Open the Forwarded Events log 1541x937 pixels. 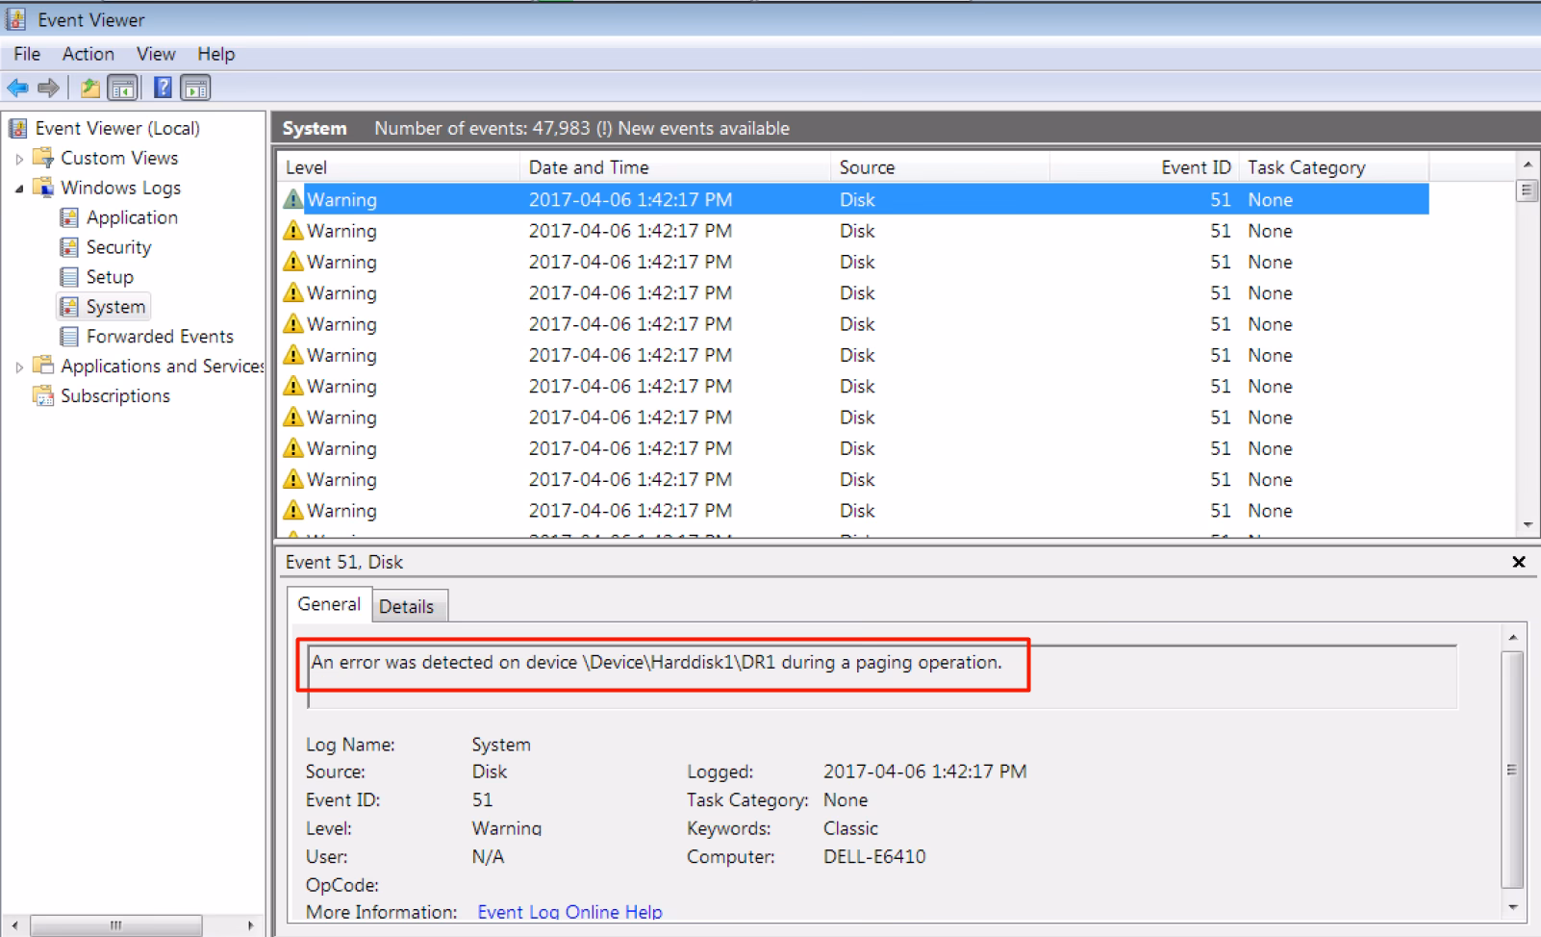(160, 337)
